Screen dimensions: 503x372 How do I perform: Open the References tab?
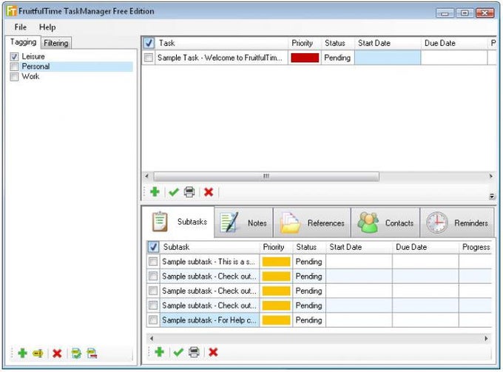[x=312, y=223]
